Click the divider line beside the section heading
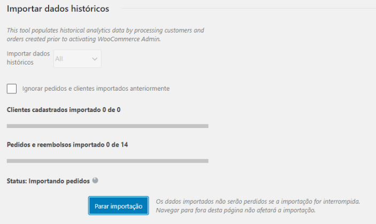This screenshot has height=224, width=376. point(249,9)
